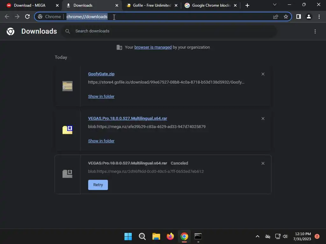
Task: Show GoofyGate.zip in folder
Action: [101, 97]
